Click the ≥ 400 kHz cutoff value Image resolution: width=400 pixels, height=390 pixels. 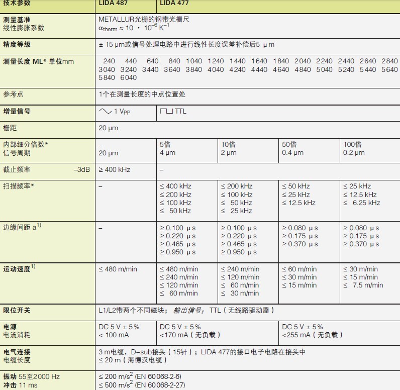(x=115, y=170)
